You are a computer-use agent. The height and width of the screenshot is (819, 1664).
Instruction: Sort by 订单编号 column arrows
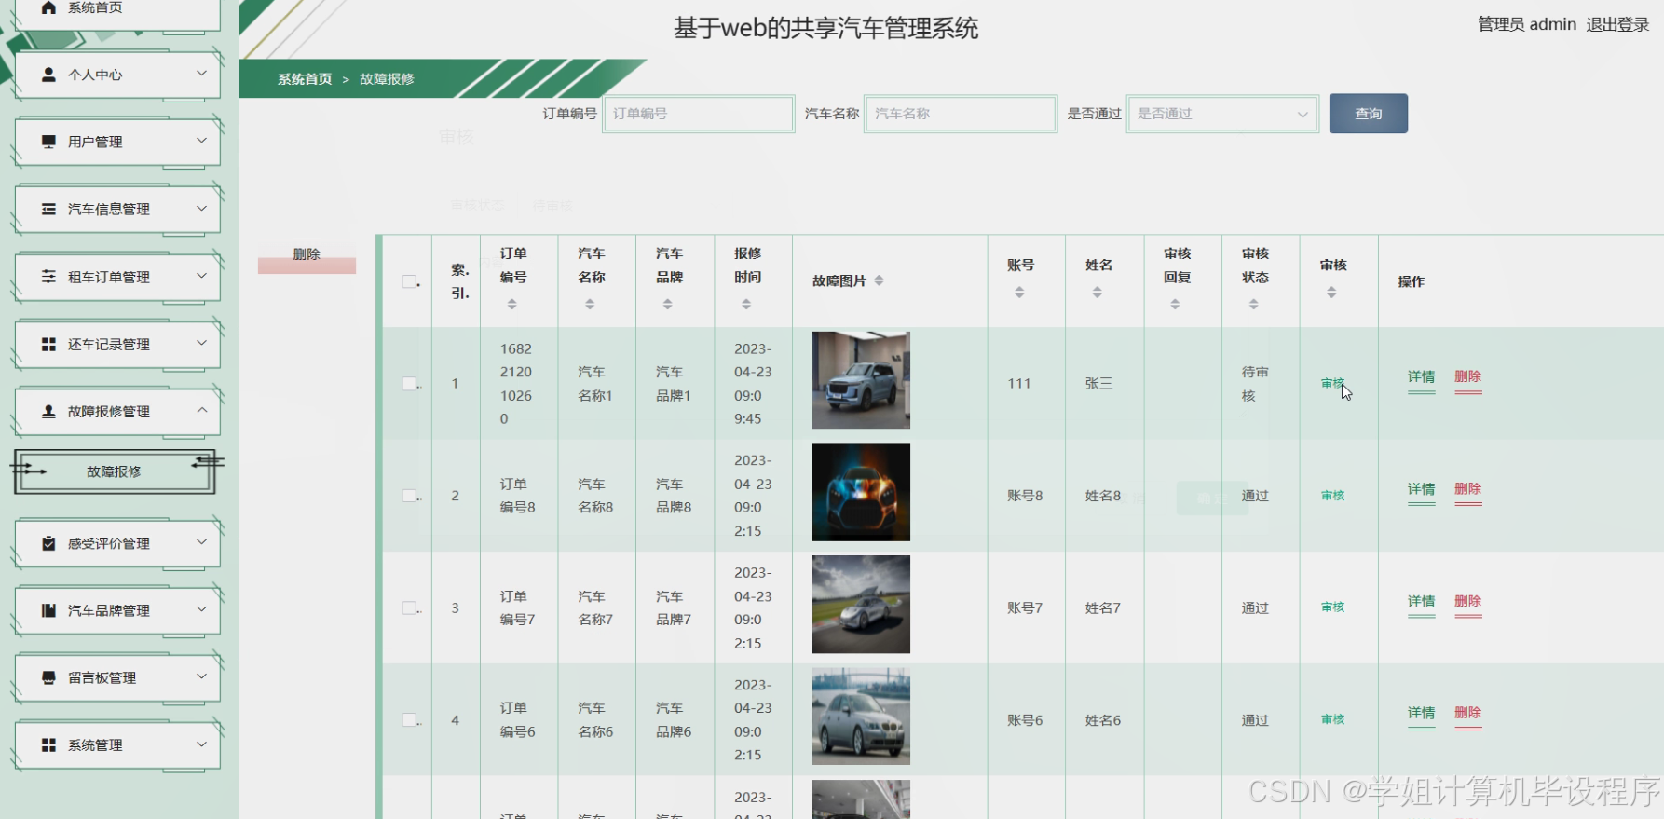[x=511, y=305]
